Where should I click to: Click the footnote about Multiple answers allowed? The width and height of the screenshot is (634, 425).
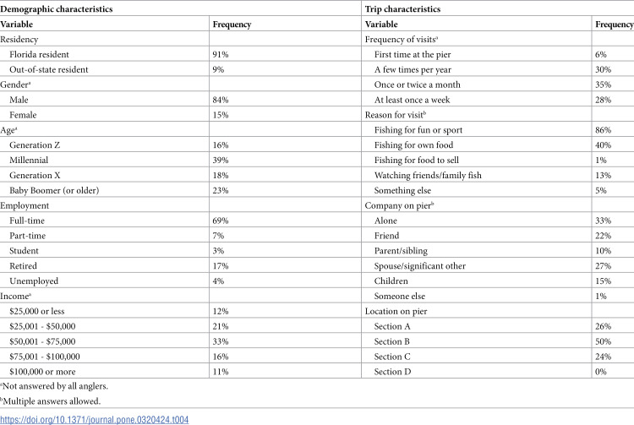click(x=50, y=401)
